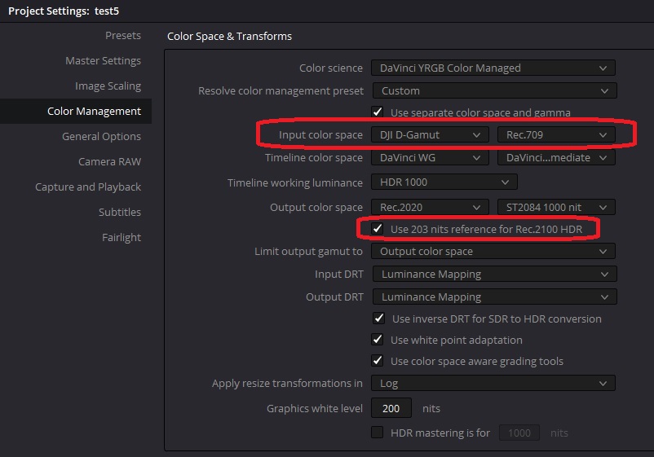Switch to Camera RAW settings
Viewport: 654px width, 457px height.
click(x=109, y=161)
